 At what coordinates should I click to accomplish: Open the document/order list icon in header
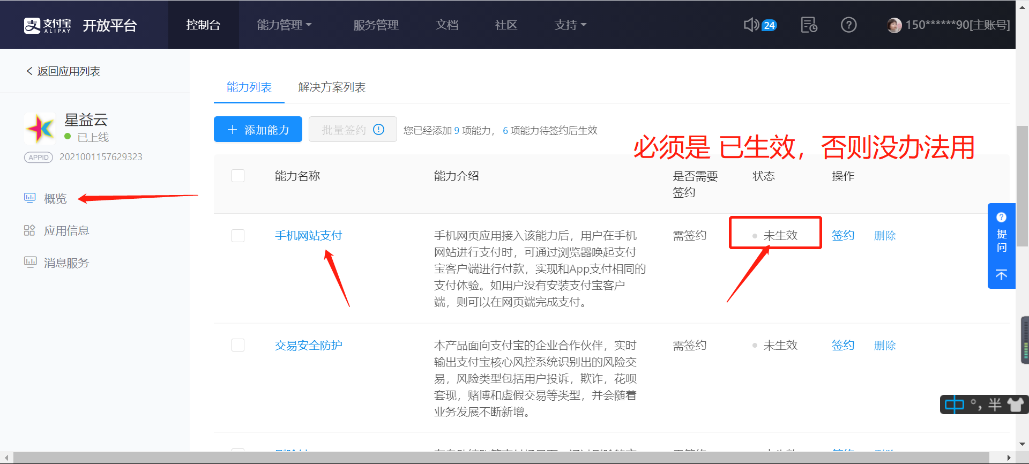(x=809, y=25)
